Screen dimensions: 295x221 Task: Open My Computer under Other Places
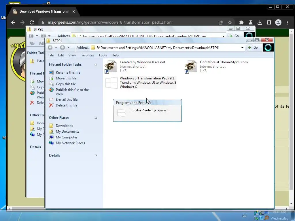(x=67, y=137)
